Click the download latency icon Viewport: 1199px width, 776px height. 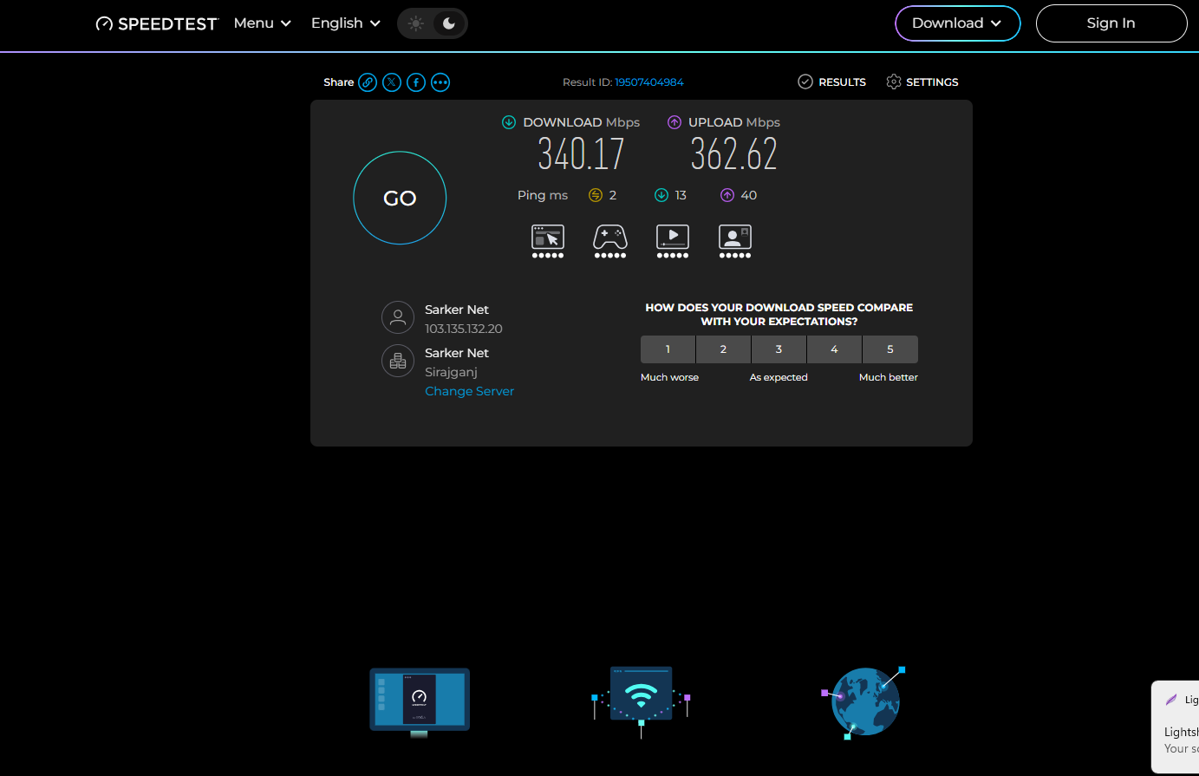click(661, 195)
